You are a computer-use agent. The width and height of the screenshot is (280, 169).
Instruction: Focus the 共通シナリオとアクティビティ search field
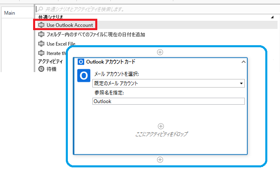click(157, 9)
